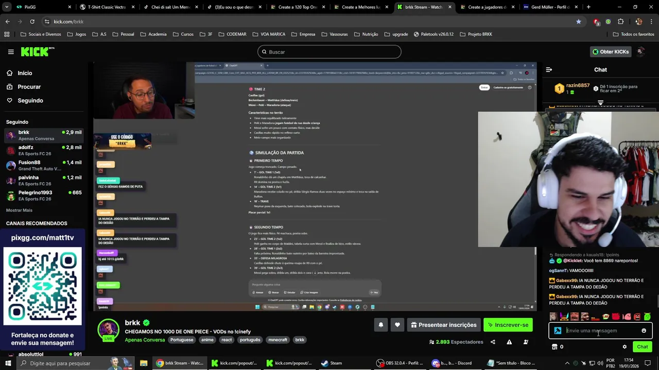This screenshot has width=659, height=370.
Task: Go back in browser
Action: (x=7, y=22)
